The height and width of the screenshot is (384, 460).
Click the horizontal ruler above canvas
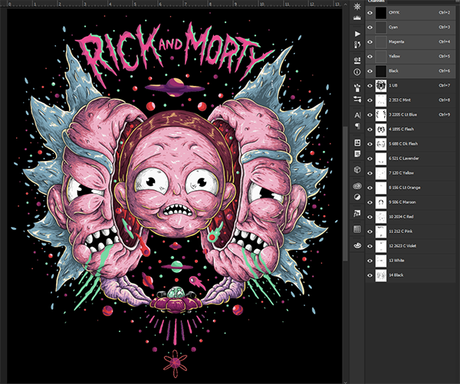coord(175,4)
